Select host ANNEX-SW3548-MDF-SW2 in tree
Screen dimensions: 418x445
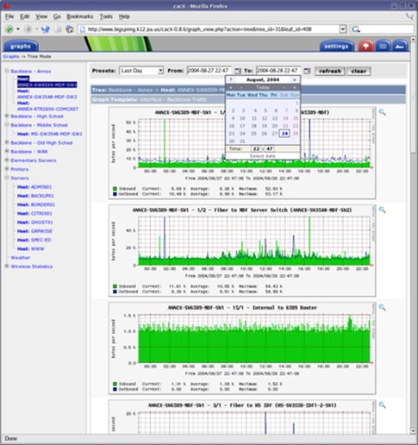click(47, 97)
